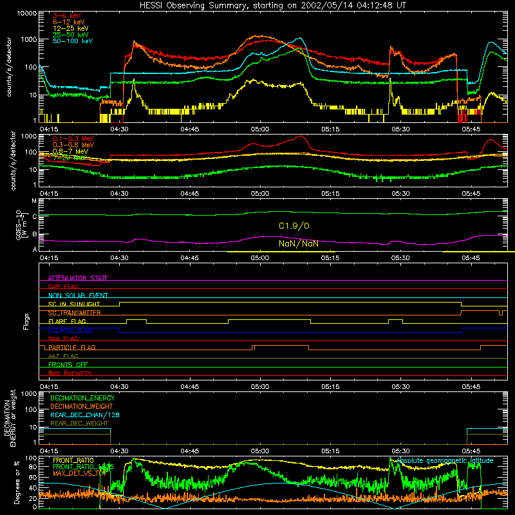Viewport: 515px width, 515px height.
Task: Click the "NaN/NaN" annotation in GOES panel
Action: pos(299,244)
